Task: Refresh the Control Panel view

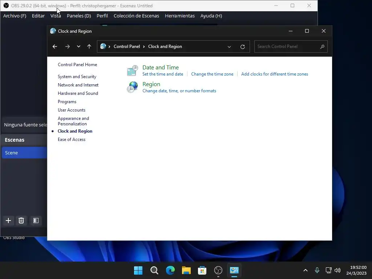Action: (x=242, y=47)
